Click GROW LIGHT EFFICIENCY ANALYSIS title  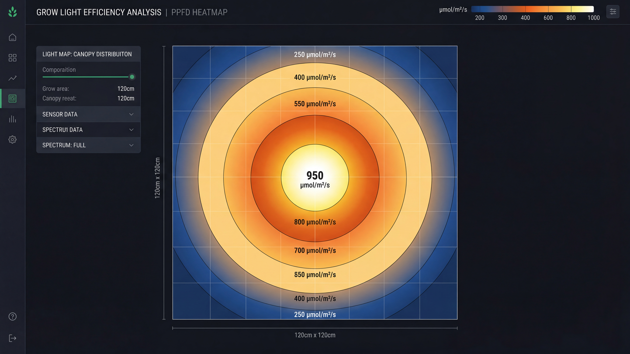[x=99, y=12]
